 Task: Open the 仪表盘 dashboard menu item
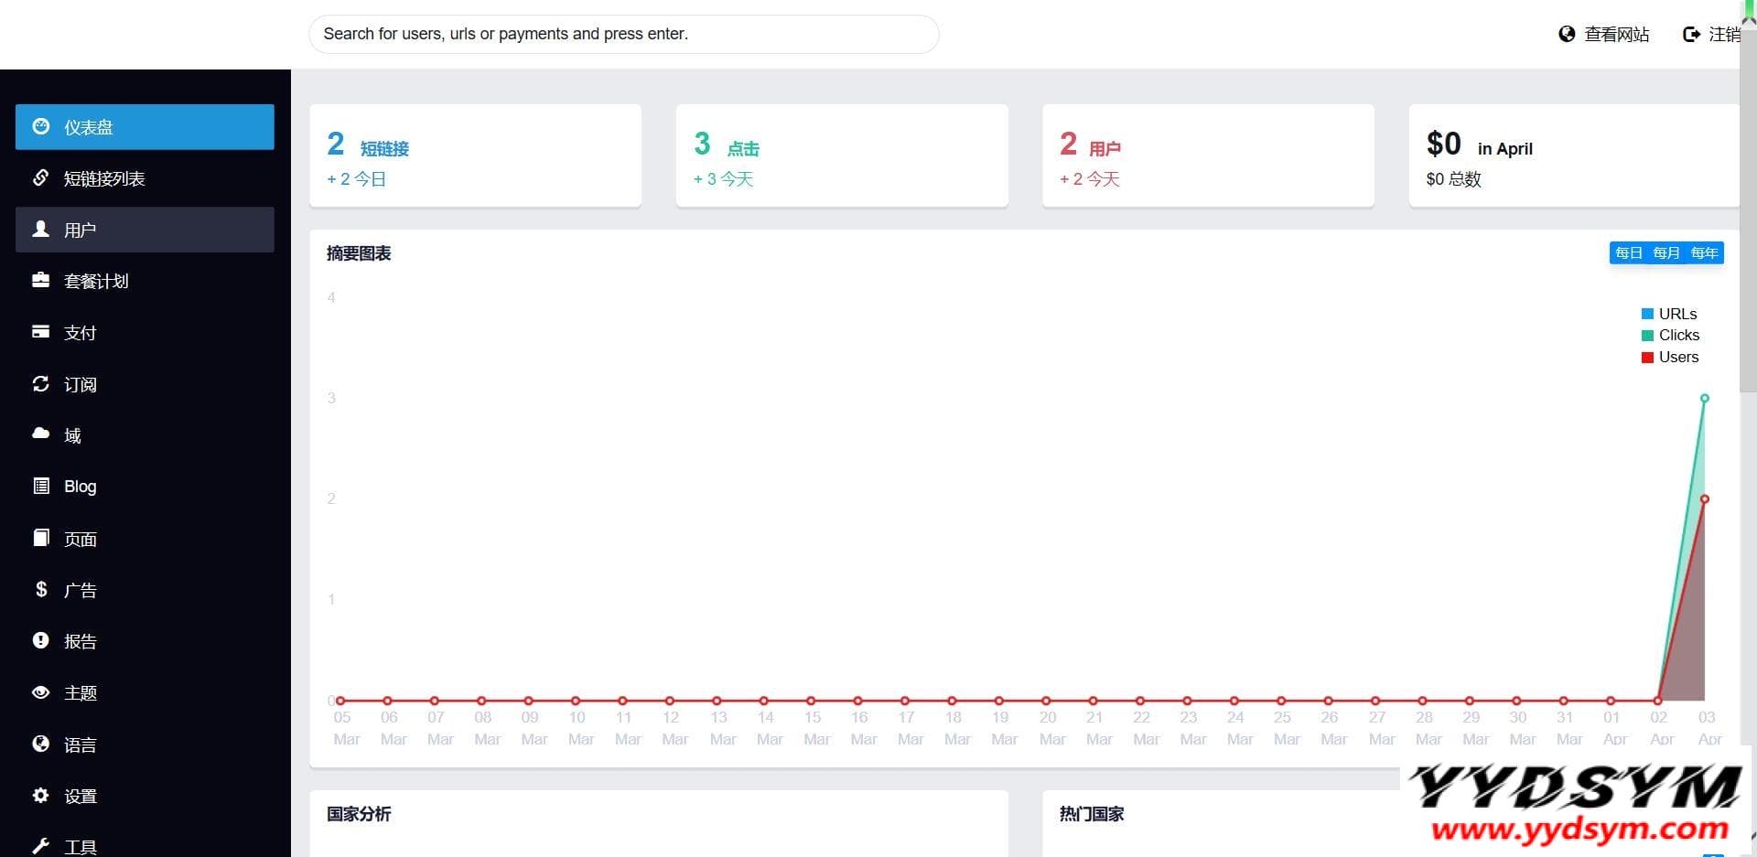145,126
